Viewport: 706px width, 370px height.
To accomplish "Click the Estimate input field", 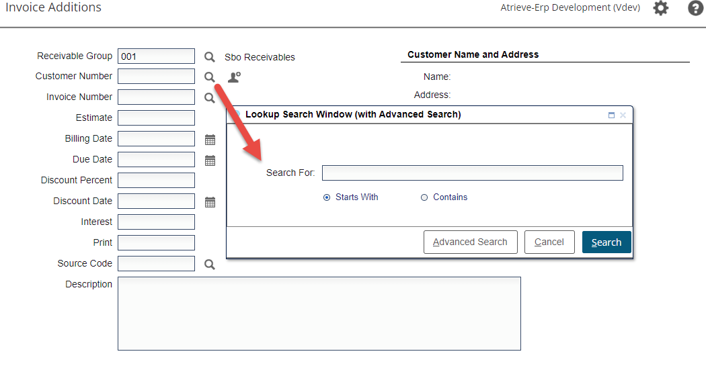I will (x=156, y=118).
